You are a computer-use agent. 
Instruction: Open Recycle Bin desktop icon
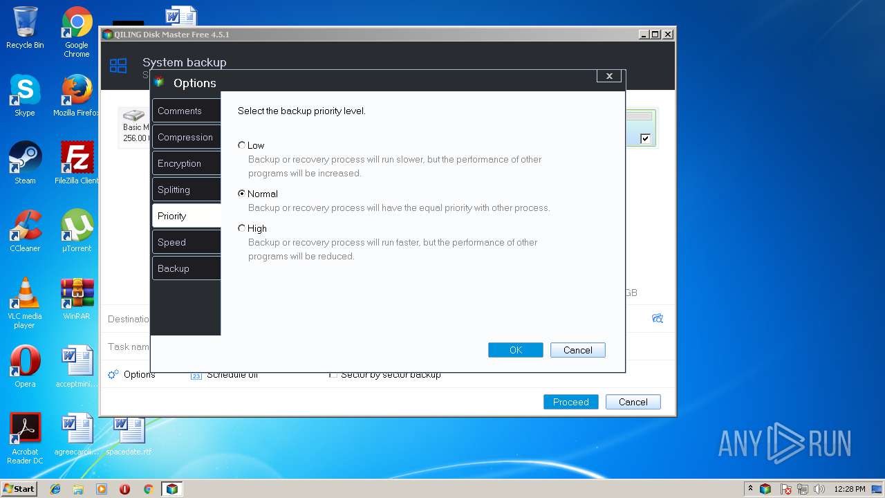click(x=25, y=28)
